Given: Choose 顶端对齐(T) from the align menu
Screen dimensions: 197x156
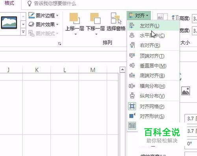Looking at the screenshot, I should pos(153,56).
